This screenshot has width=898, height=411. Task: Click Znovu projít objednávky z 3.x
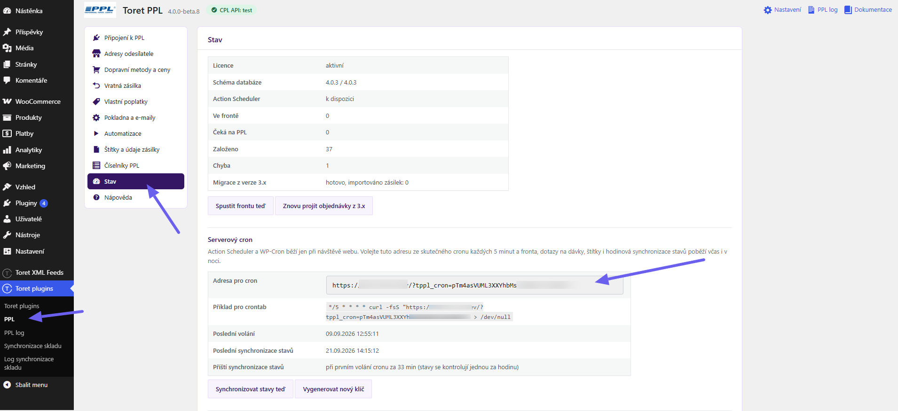pyautogui.click(x=324, y=206)
